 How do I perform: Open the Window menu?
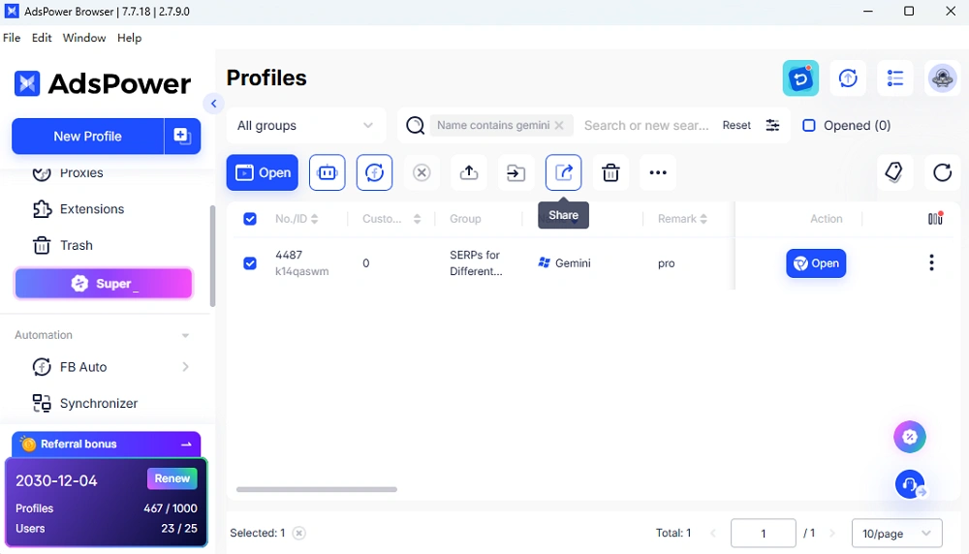pyautogui.click(x=84, y=38)
